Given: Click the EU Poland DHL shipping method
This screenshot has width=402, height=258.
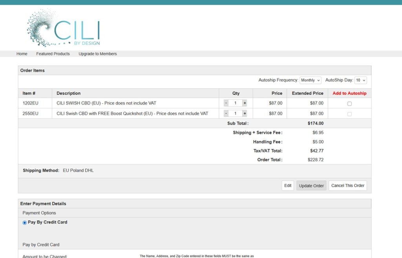Looking at the screenshot, I should [78, 170].
